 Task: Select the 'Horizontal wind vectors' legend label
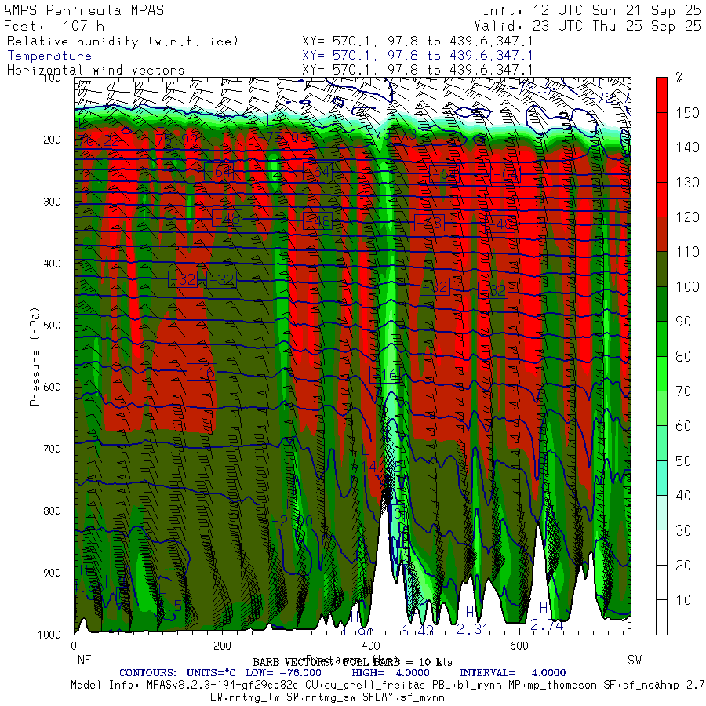click(x=96, y=70)
